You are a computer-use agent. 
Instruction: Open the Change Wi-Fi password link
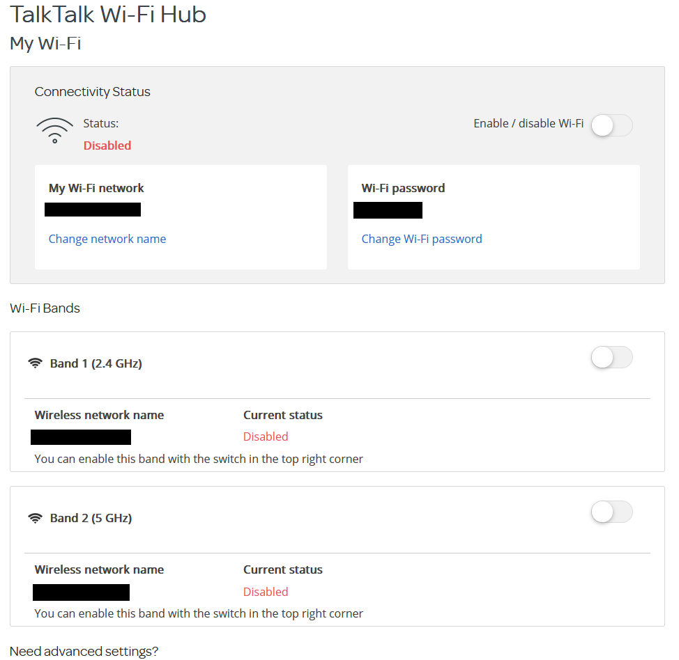(x=421, y=239)
